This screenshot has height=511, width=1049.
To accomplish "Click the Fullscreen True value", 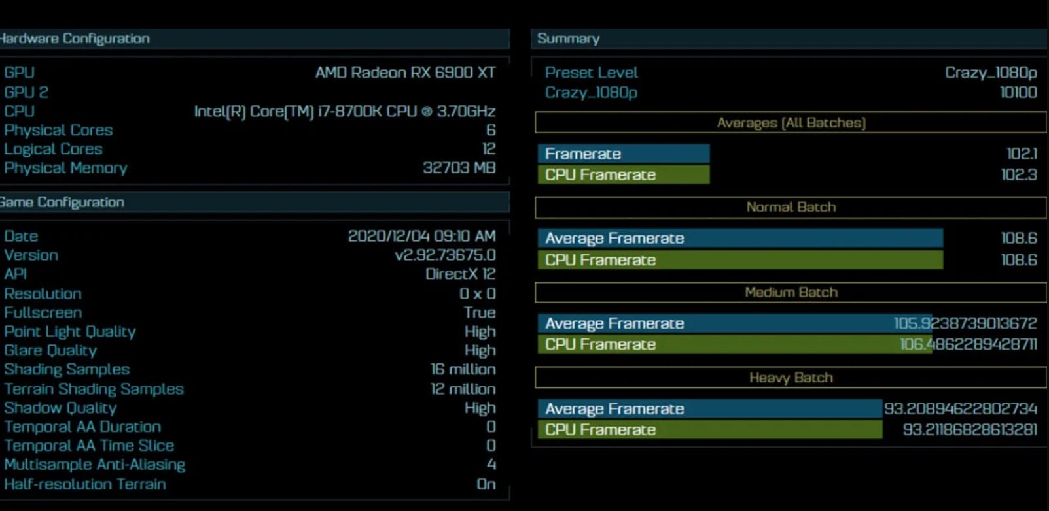I will point(480,312).
